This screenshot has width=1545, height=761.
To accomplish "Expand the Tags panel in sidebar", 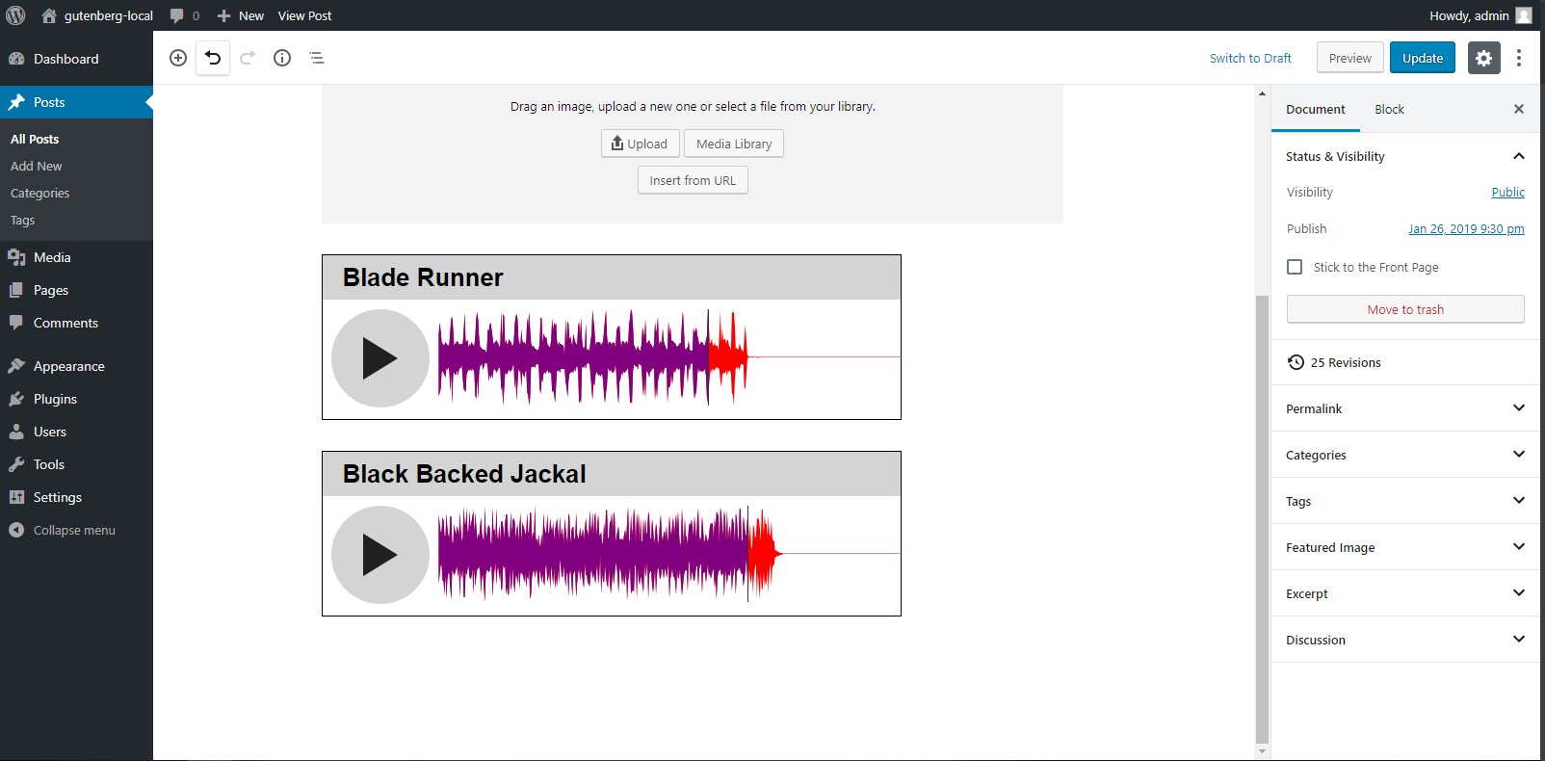I will coord(1405,501).
